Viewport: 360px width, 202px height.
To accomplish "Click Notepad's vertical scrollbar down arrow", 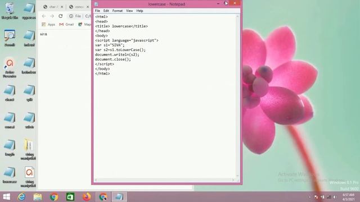I will pyautogui.click(x=237, y=176).
